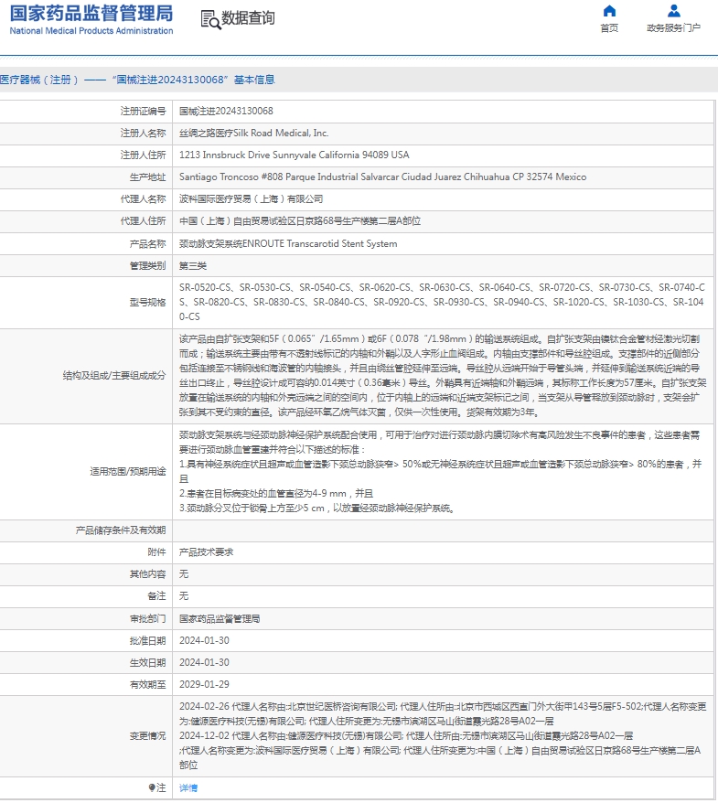The height and width of the screenshot is (803, 718).
Task: Click the 备注 label
Action: (156, 596)
